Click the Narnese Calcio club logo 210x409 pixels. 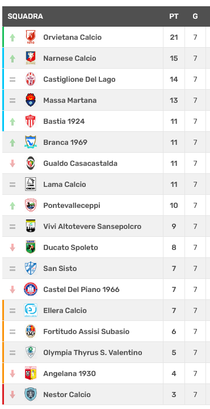click(31, 58)
